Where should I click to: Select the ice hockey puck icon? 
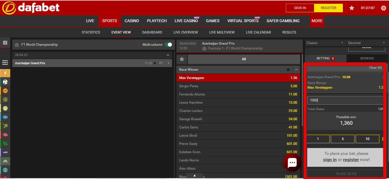pyautogui.click(x=5, y=117)
